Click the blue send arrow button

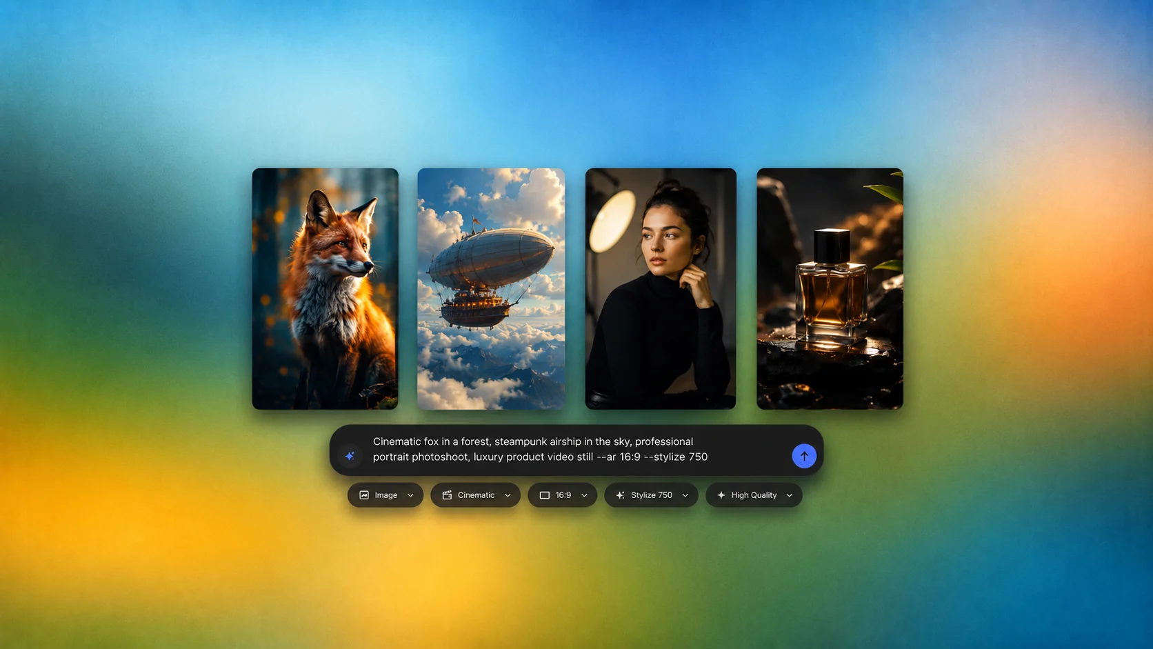tap(804, 456)
